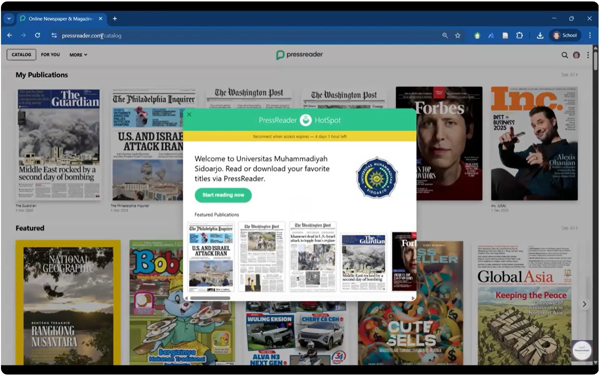This screenshot has width=601, height=376.
Task: View site information icon beside the URL
Action: coord(54,35)
